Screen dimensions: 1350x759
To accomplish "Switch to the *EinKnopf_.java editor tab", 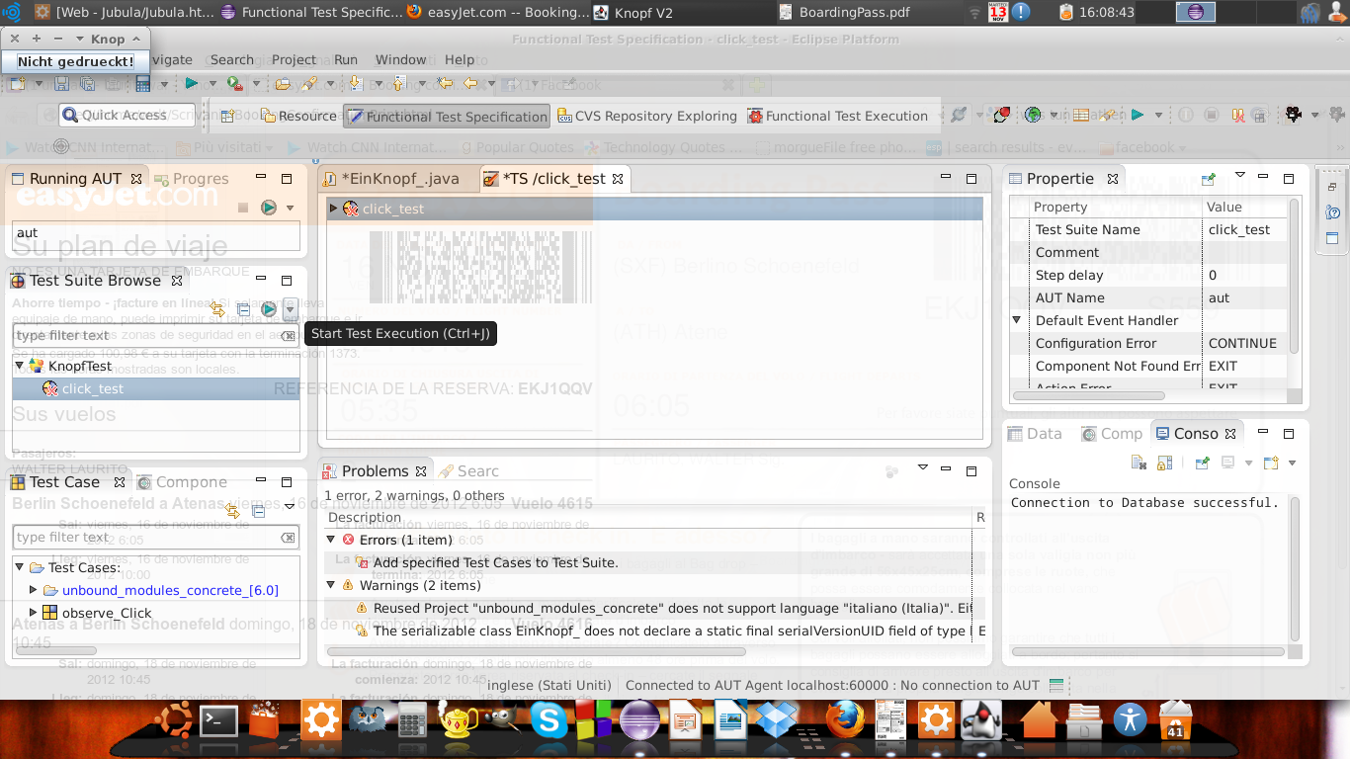I will (391, 179).
